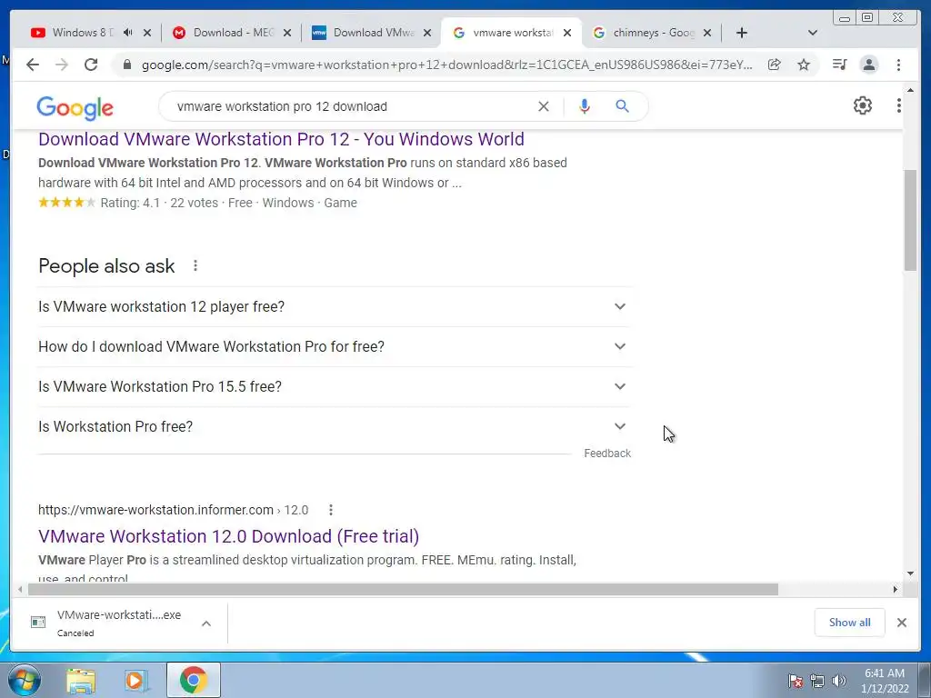
Task: Open the tab search dropdown arrow
Action: 813,33
